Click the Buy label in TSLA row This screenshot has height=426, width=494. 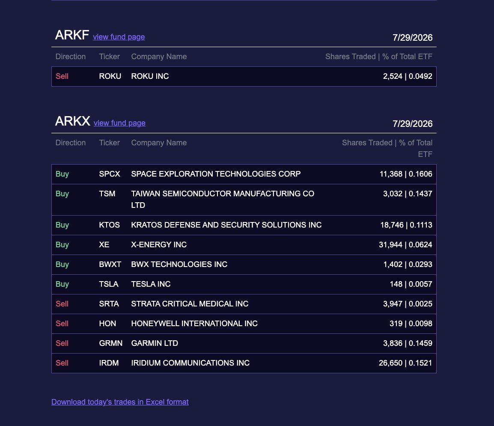(62, 284)
